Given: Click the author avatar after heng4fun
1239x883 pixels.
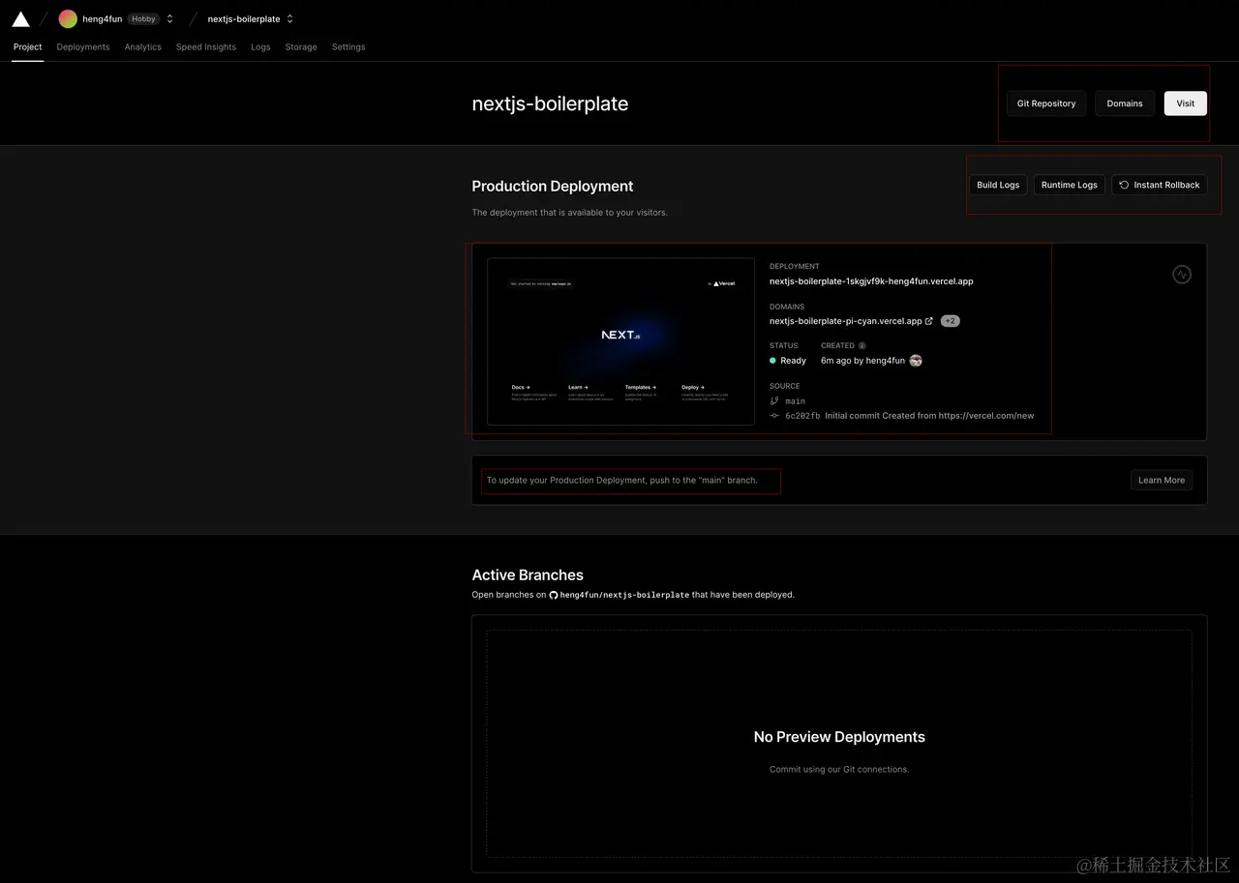Looking at the screenshot, I should coord(916,361).
